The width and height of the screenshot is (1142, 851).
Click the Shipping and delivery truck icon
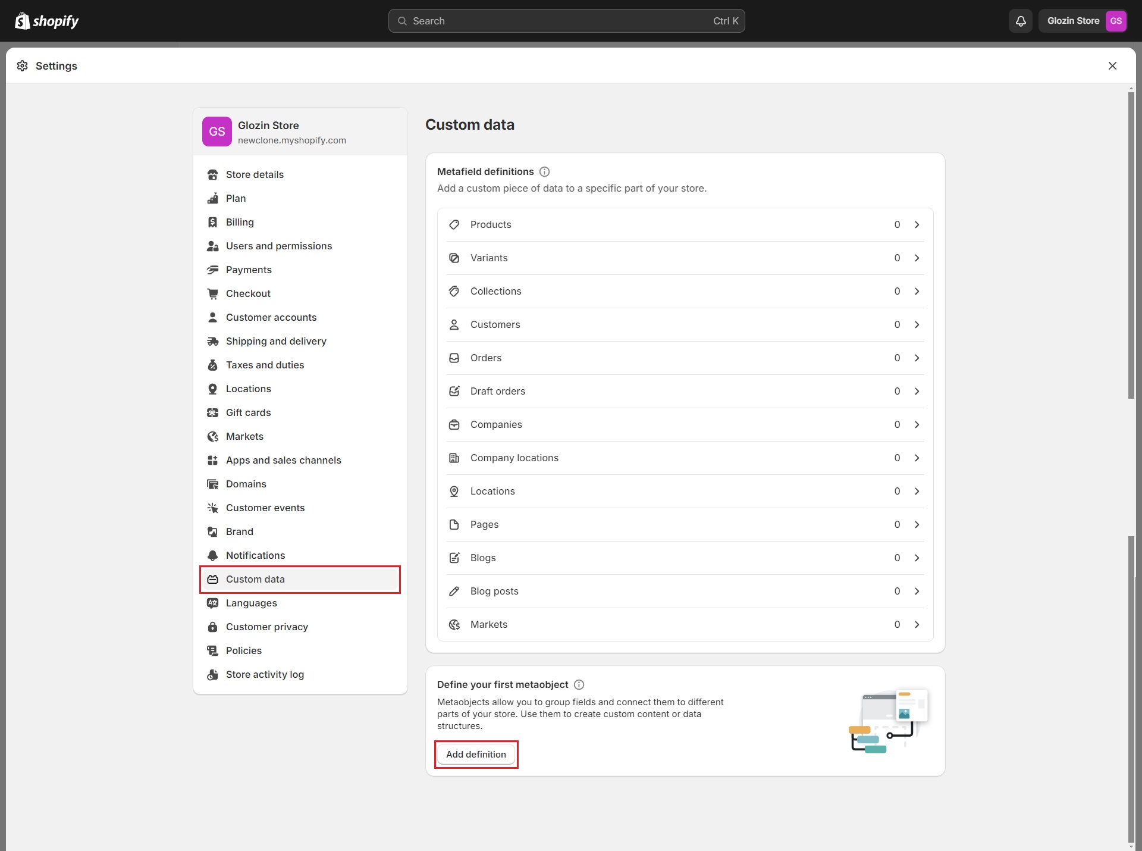pos(212,341)
